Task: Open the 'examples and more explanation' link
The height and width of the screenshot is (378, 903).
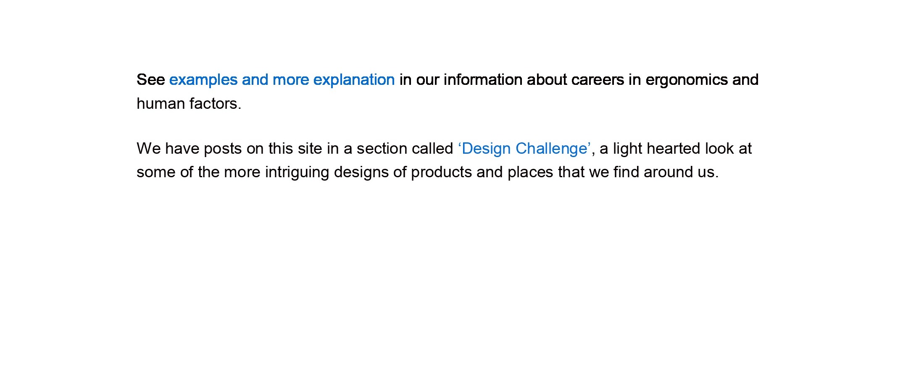Action: pyautogui.click(x=282, y=80)
